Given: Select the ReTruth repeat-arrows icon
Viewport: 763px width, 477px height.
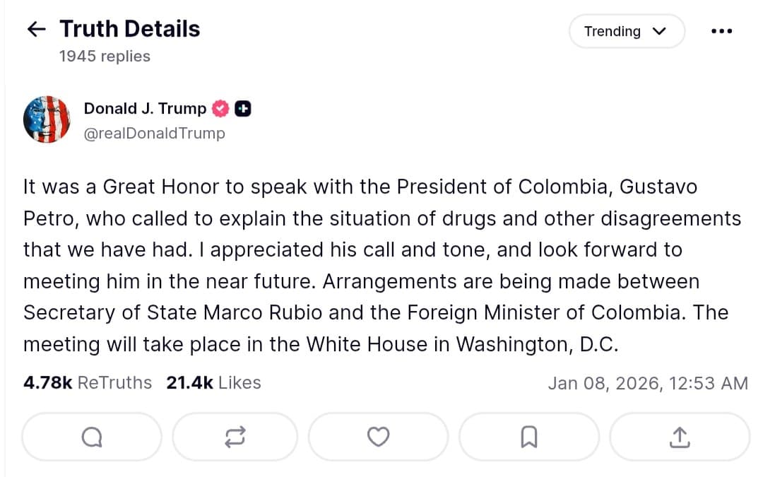Looking at the screenshot, I should pos(235,437).
